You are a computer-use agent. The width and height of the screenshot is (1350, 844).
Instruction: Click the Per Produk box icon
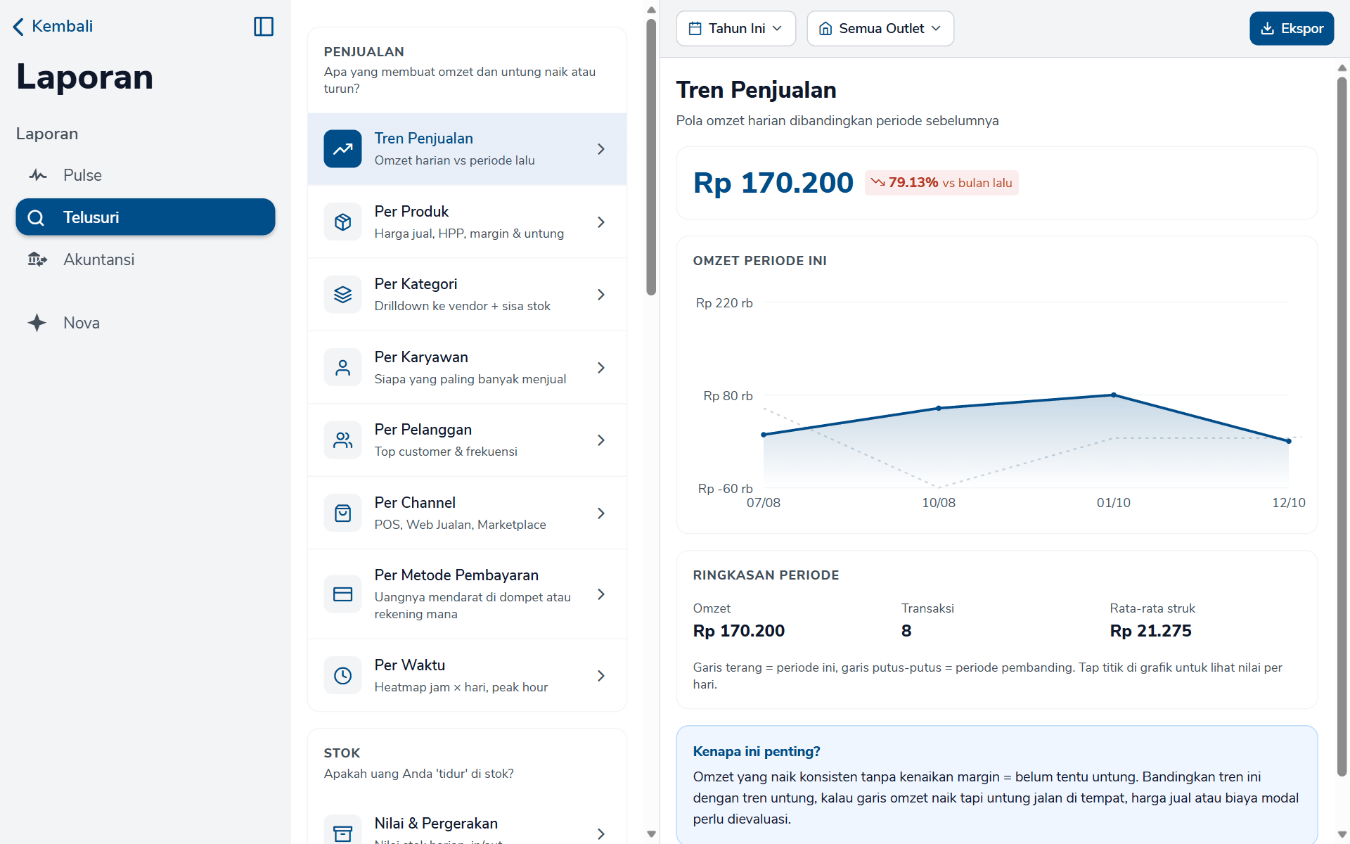(x=342, y=222)
